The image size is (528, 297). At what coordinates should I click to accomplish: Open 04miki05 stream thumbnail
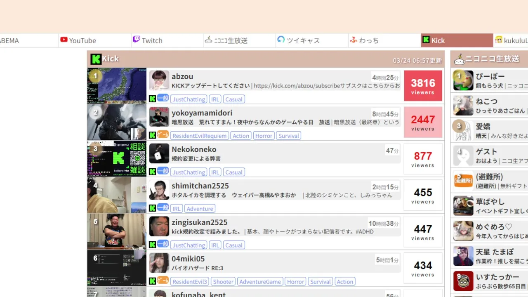(117, 268)
